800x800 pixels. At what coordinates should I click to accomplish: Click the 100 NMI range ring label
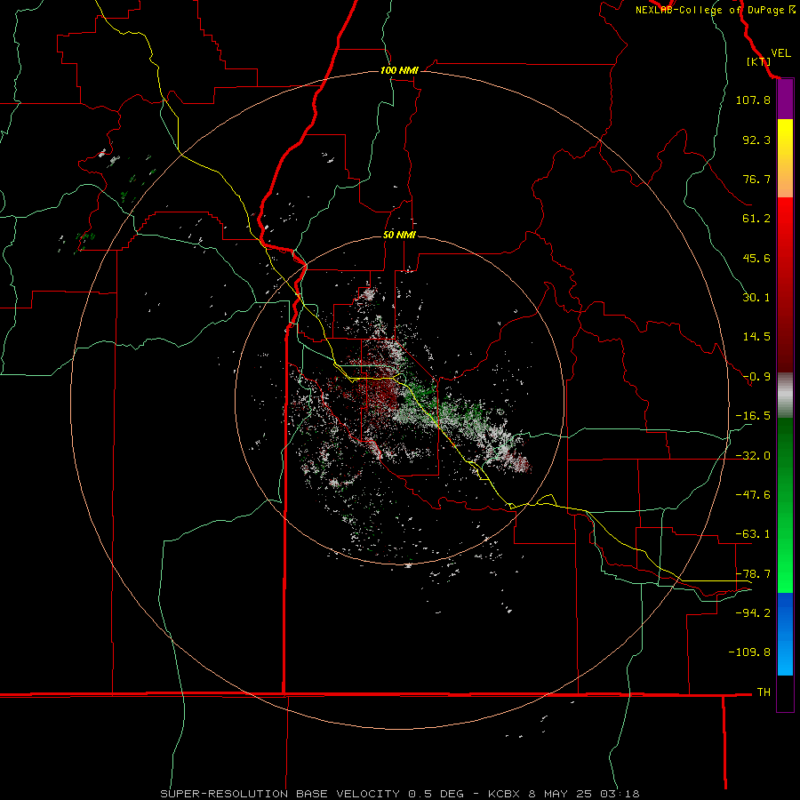coord(399,70)
